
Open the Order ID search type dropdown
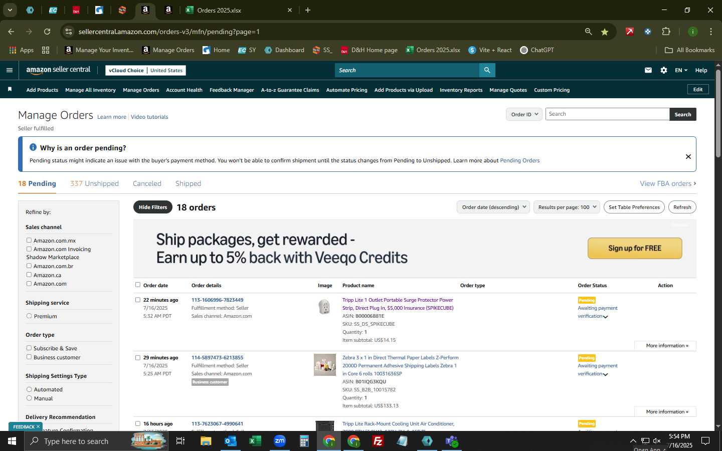click(524, 114)
